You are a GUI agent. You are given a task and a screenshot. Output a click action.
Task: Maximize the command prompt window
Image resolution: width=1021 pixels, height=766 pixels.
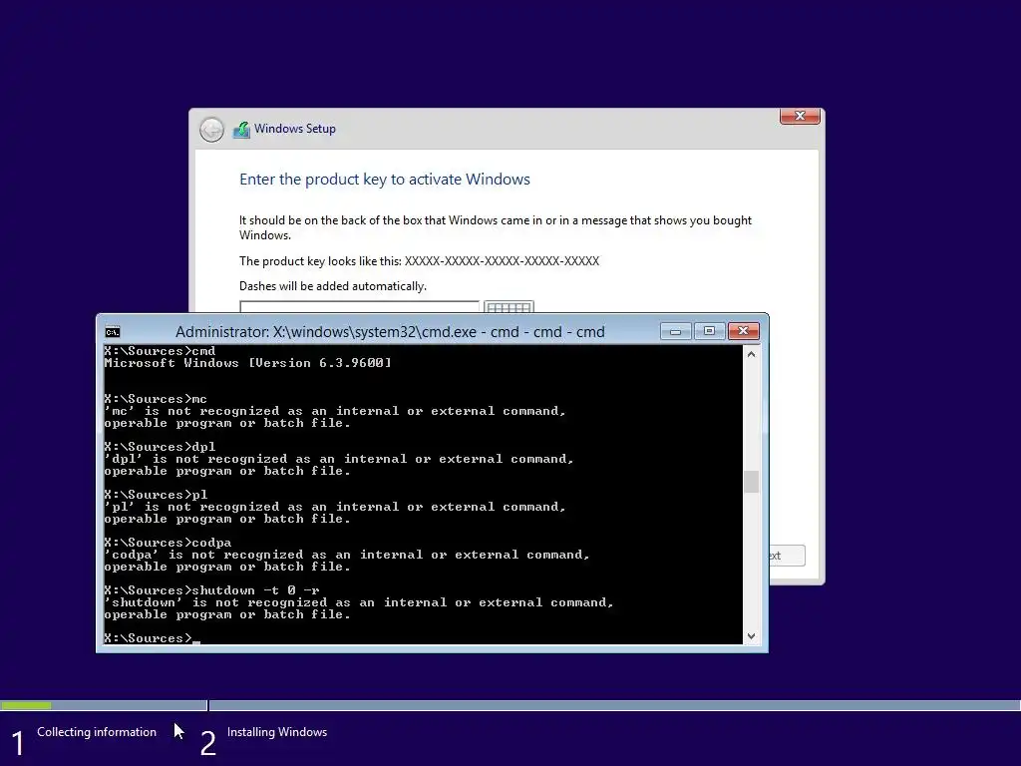pos(709,331)
